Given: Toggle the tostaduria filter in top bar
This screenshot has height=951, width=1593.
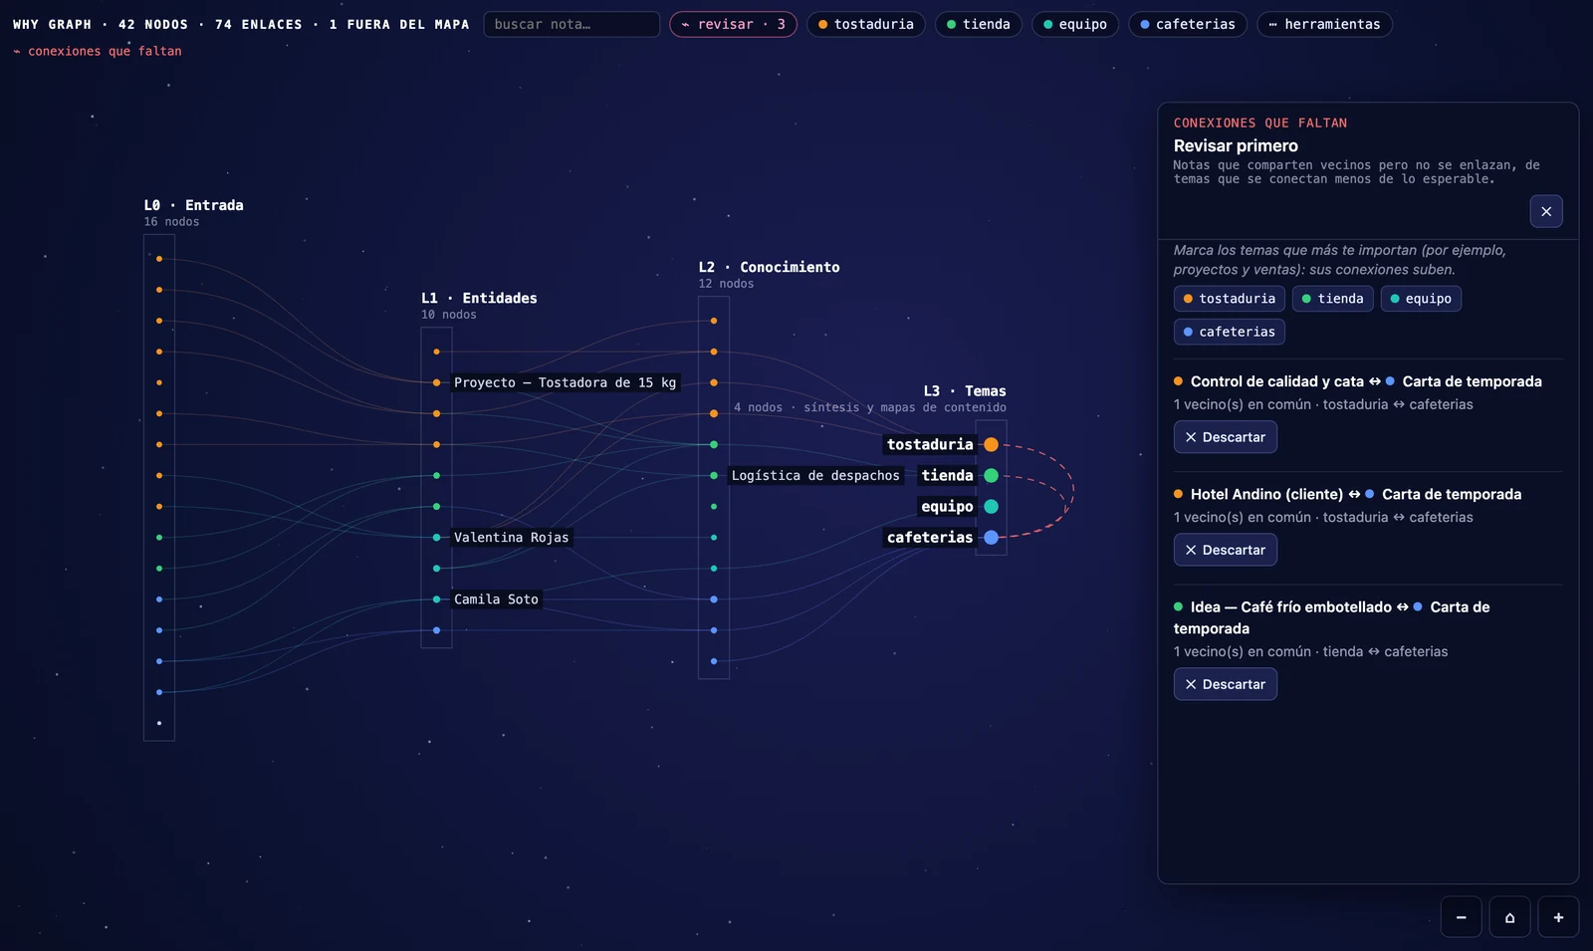Looking at the screenshot, I should point(865,24).
